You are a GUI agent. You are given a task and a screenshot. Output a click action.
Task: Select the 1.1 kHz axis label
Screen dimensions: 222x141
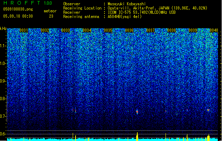point(3,46)
